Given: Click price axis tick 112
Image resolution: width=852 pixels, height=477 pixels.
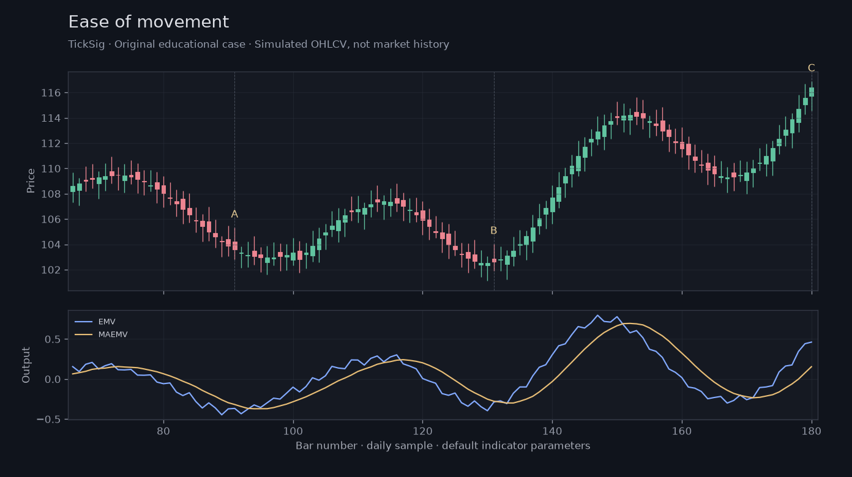Looking at the screenshot, I should coord(51,144).
